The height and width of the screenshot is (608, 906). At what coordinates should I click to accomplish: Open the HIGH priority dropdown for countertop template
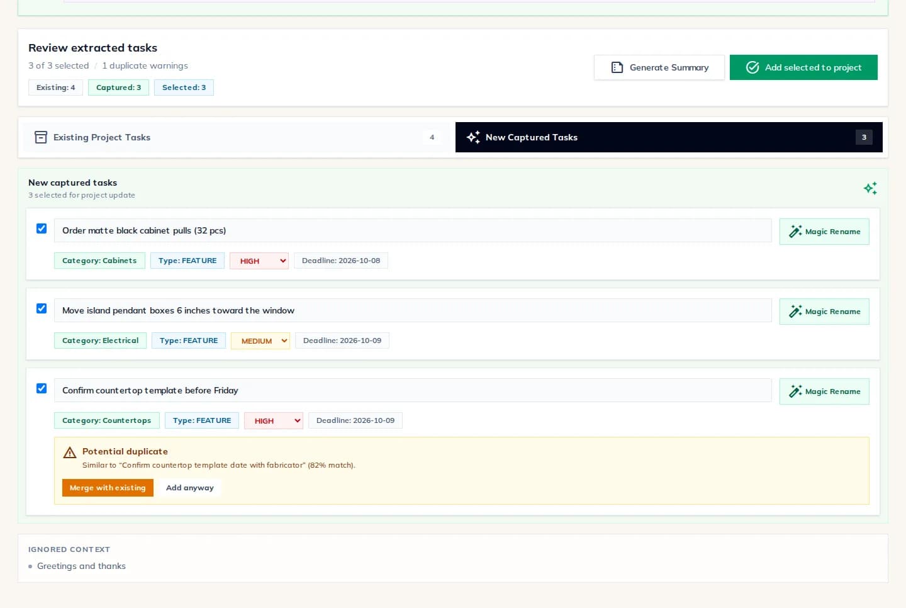click(274, 420)
